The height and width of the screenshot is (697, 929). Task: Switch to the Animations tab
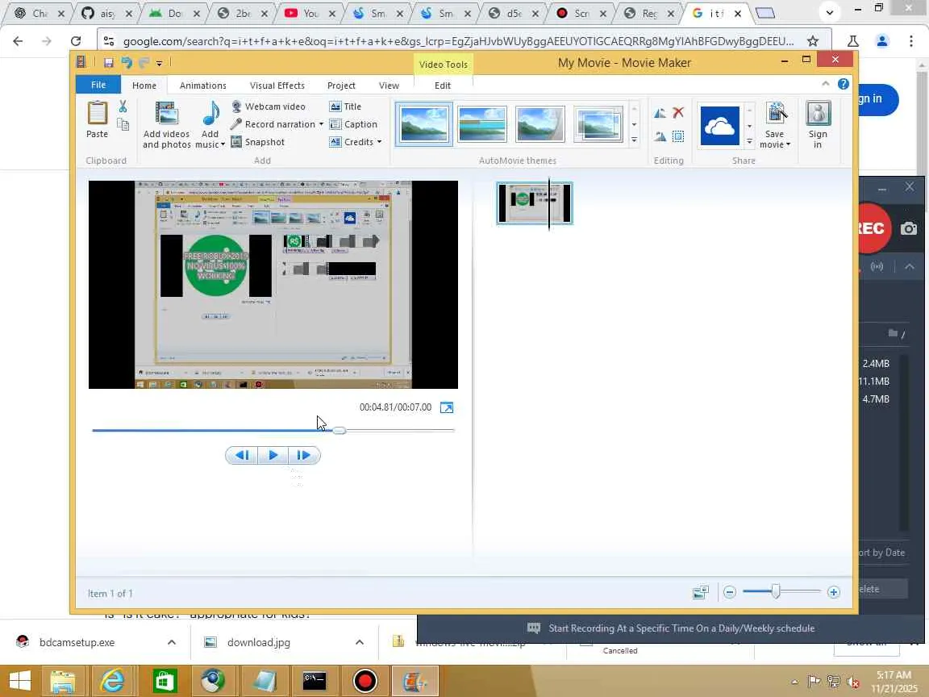[202, 86]
